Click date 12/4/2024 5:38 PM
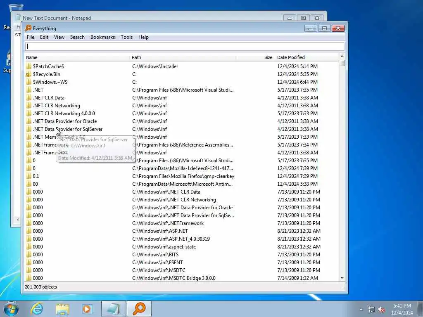Screen dimensions: 423x317 pos(297,184)
